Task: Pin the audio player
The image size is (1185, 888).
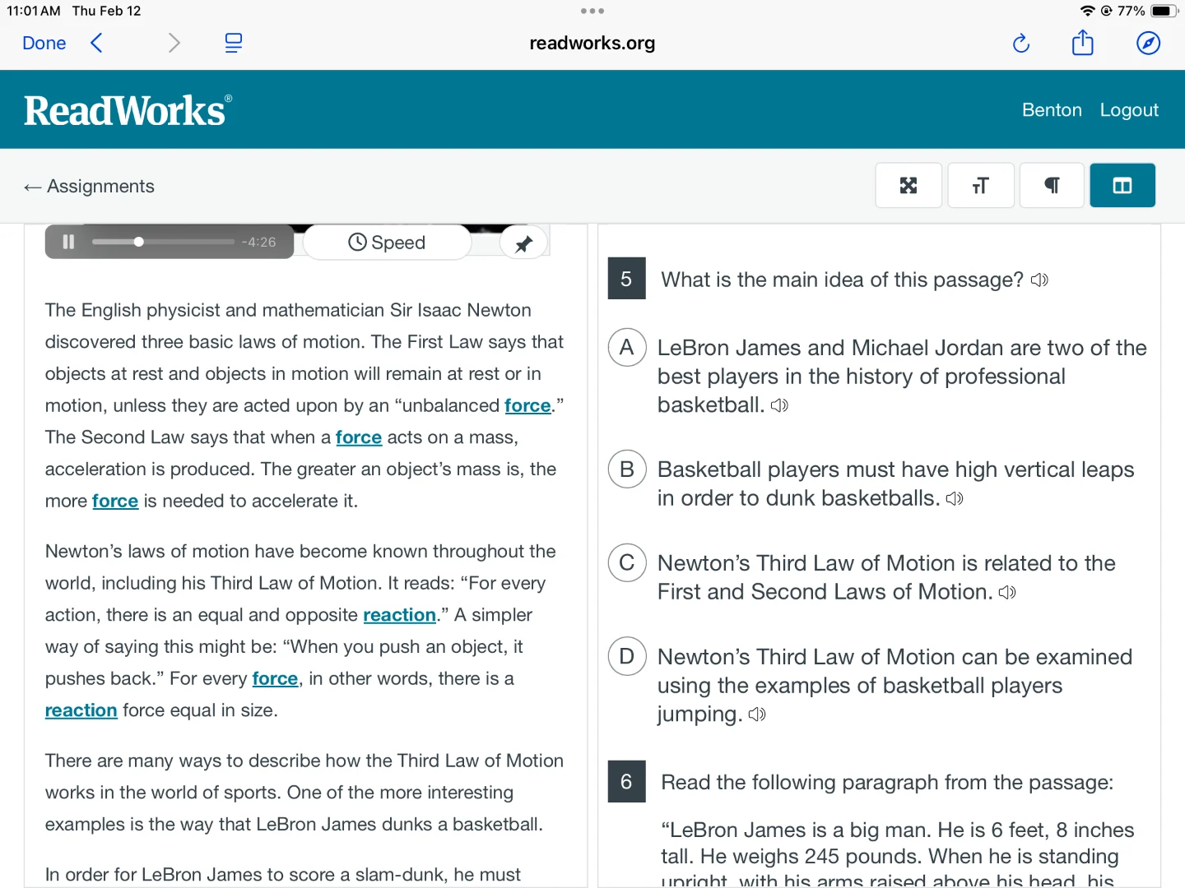Action: [x=523, y=243]
